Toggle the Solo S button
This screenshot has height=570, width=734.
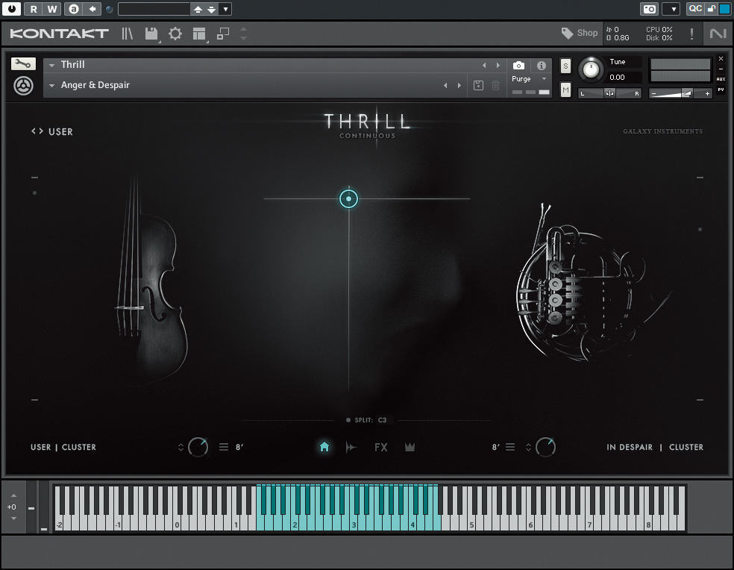pyautogui.click(x=565, y=66)
